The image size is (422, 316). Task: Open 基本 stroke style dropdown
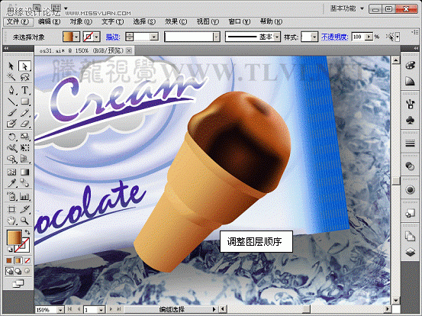click(277, 37)
